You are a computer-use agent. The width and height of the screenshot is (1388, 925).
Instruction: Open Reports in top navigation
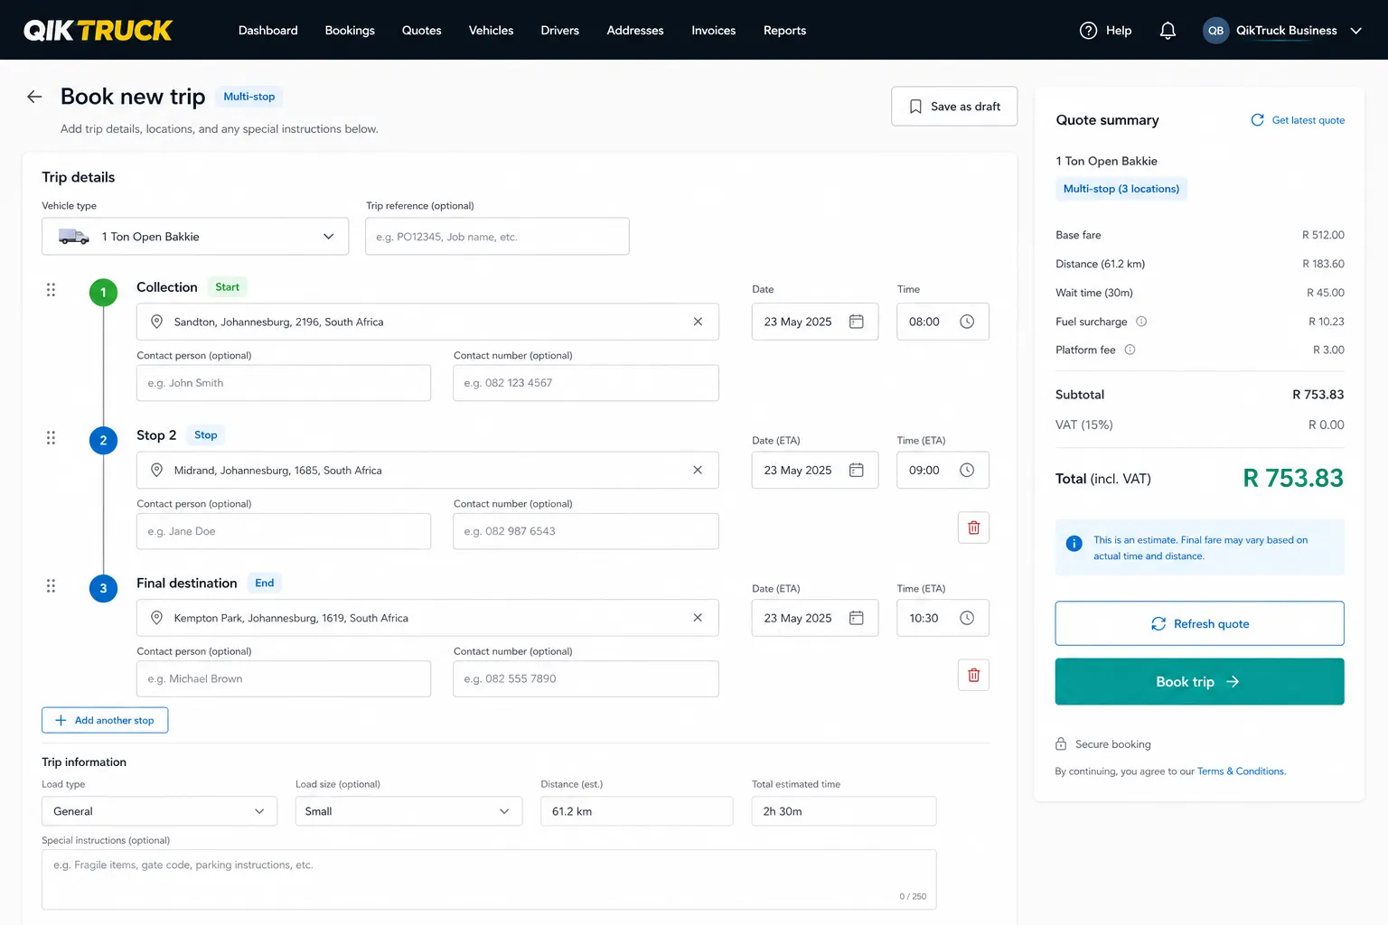point(784,31)
